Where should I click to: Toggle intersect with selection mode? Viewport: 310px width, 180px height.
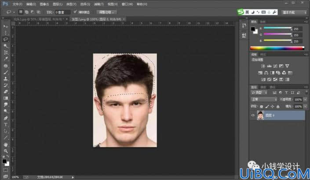click(39, 12)
